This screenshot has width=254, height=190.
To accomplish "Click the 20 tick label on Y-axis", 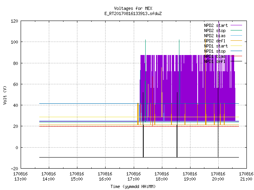I will (15, 126).
